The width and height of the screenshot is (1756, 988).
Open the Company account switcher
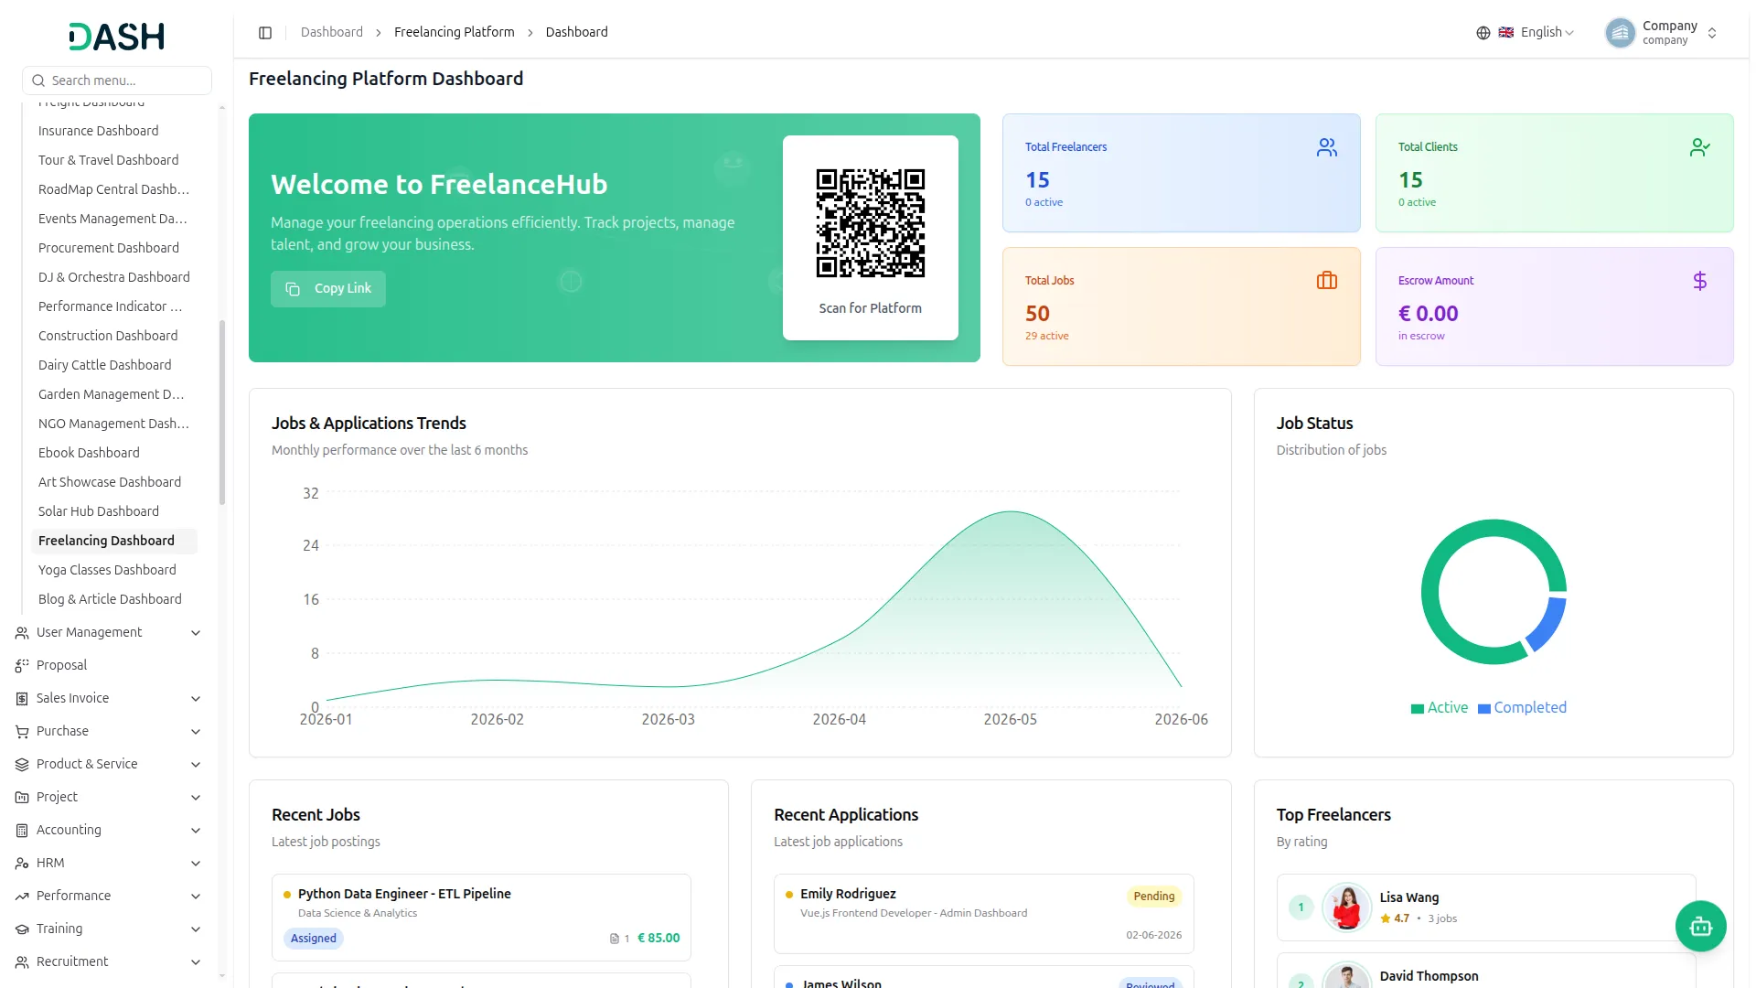point(1663,33)
